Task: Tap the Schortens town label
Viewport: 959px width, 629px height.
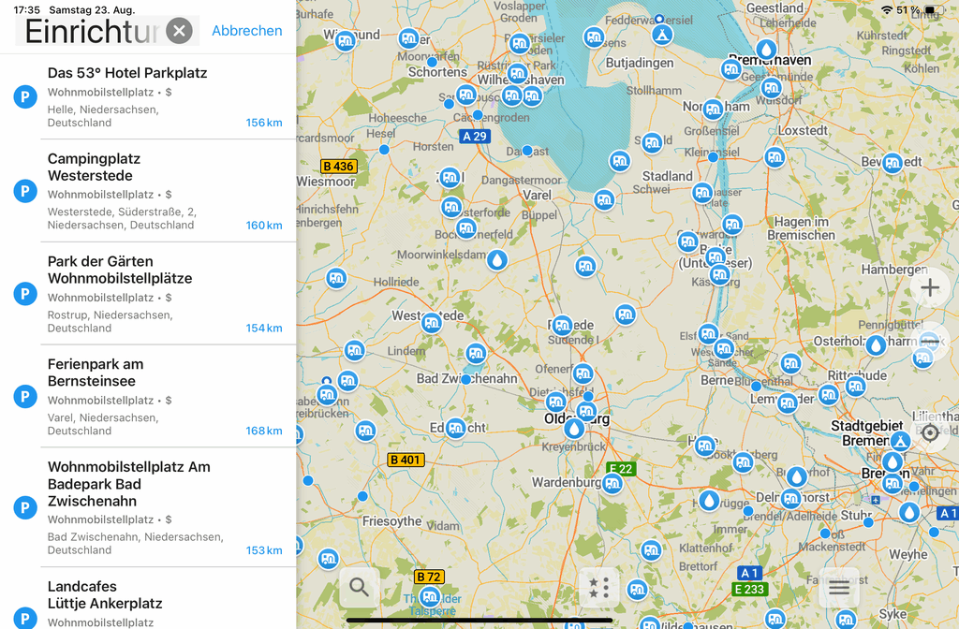Action: 438,72
